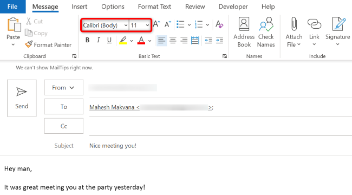The width and height of the screenshot is (352, 195).
Task: Switch to the Help tab
Action: (x=268, y=6)
